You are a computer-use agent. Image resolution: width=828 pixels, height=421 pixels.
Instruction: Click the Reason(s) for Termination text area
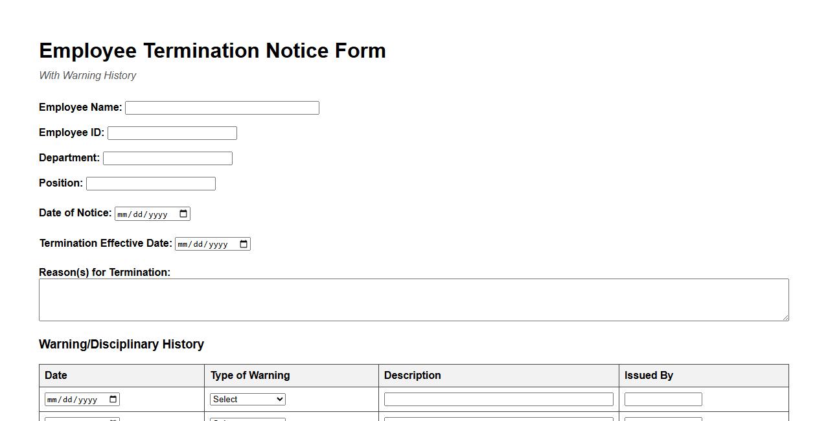point(414,299)
